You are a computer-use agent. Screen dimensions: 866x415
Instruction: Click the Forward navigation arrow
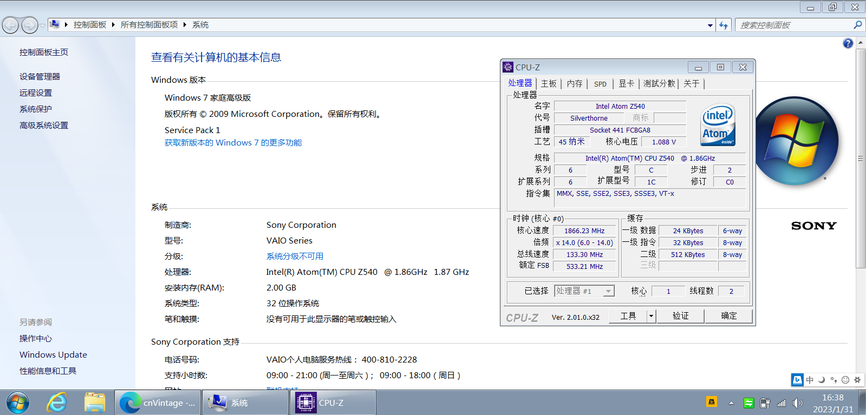30,25
